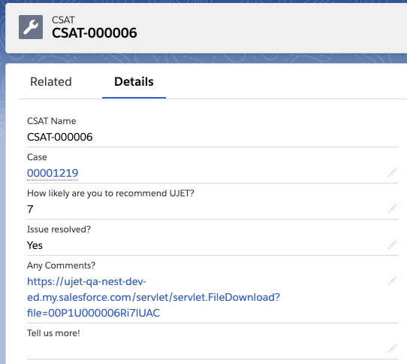Select the Details tab
This screenshot has width=407, height=364.
pyautogui.click(x=134, y=82)
